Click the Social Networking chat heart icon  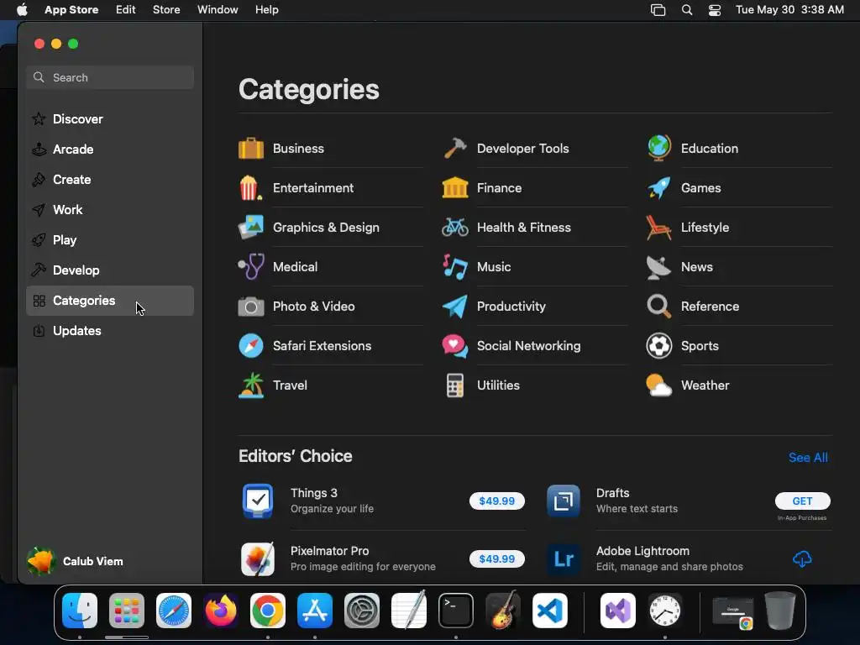coord(455,346)
